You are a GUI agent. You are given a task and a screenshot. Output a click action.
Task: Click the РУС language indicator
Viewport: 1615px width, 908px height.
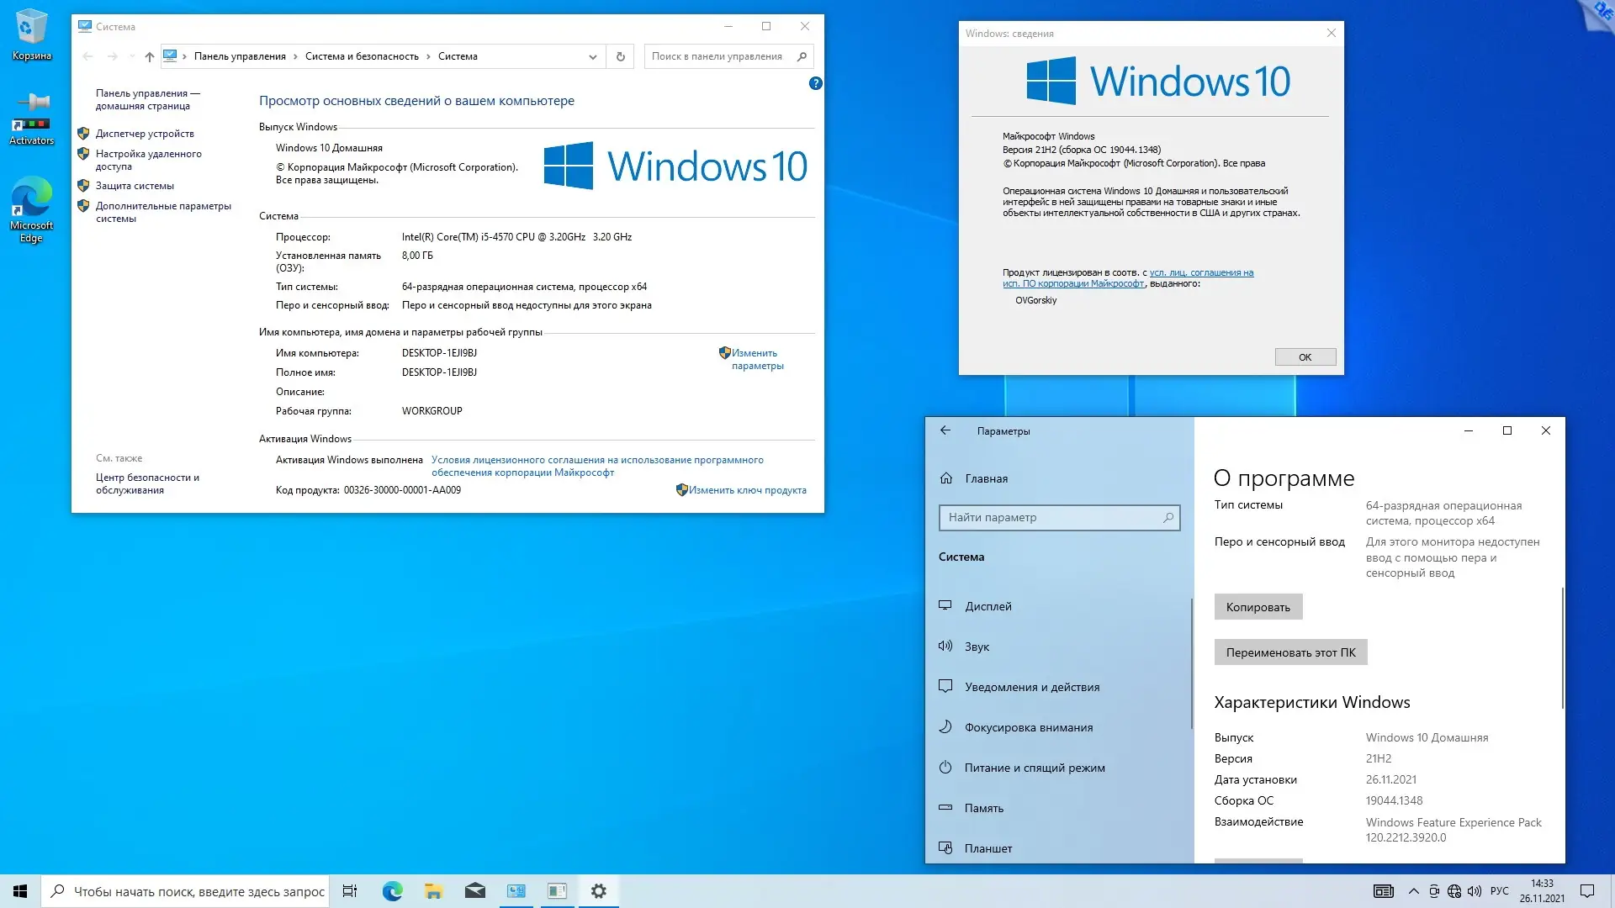[x=1499, y=890]
